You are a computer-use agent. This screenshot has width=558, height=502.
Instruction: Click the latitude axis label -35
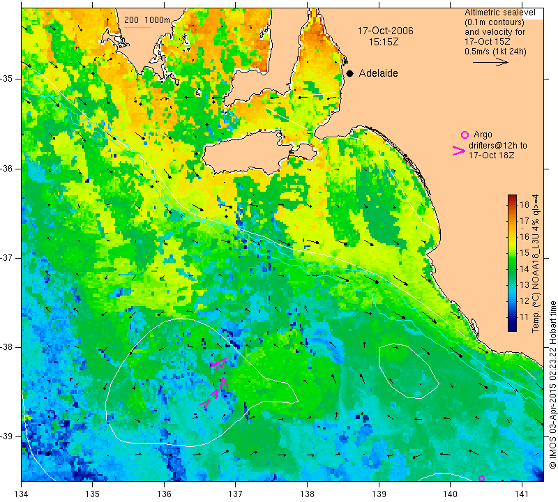pos(7,79)
